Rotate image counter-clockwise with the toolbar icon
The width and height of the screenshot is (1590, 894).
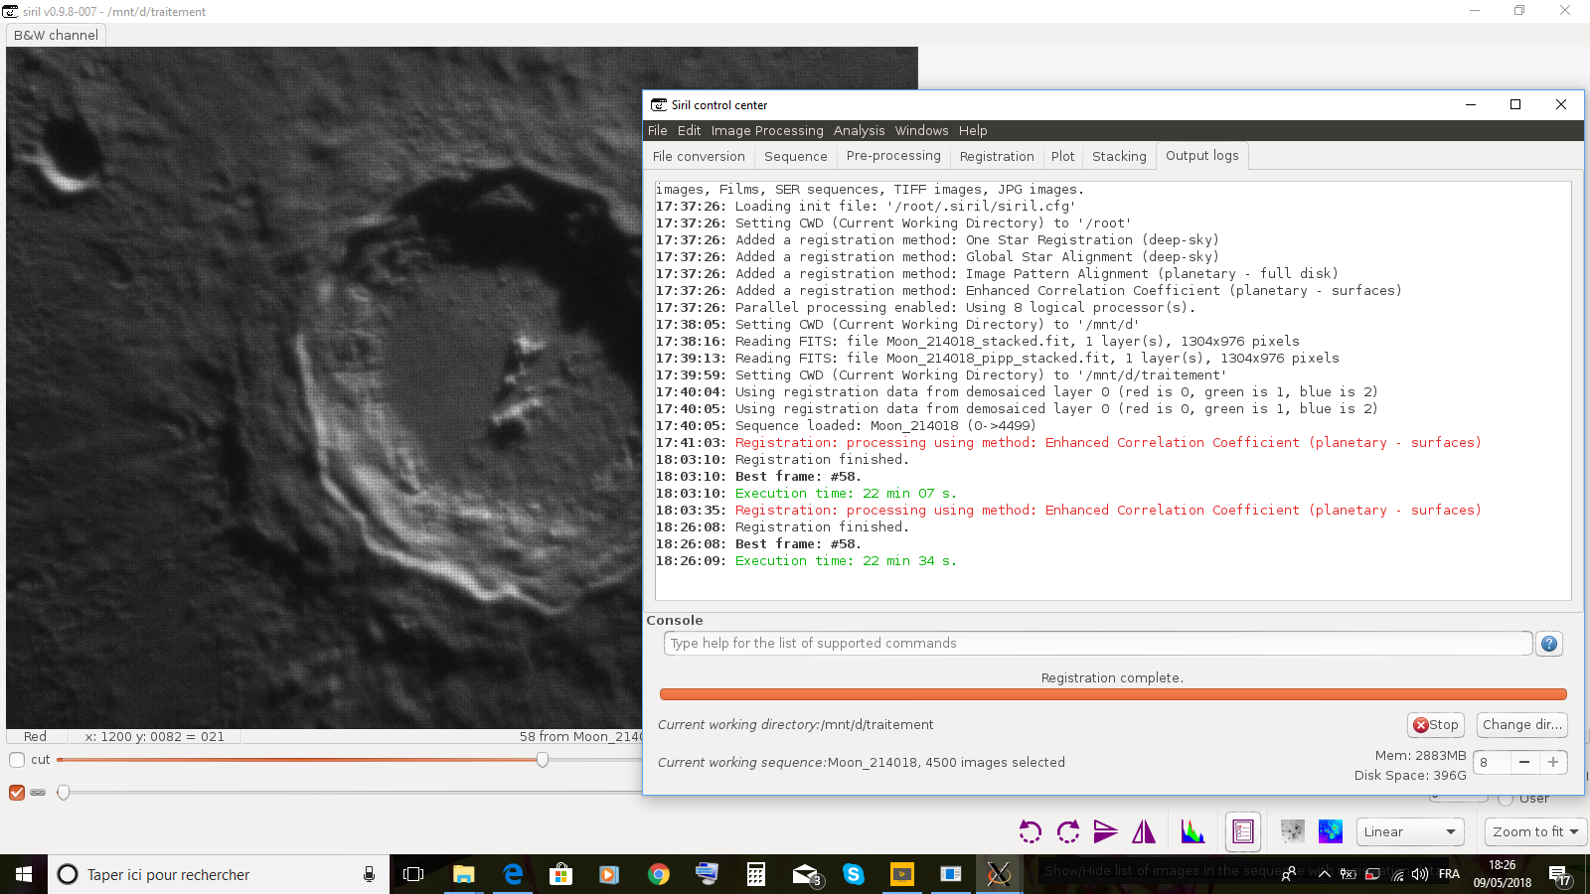point(1031,831)
